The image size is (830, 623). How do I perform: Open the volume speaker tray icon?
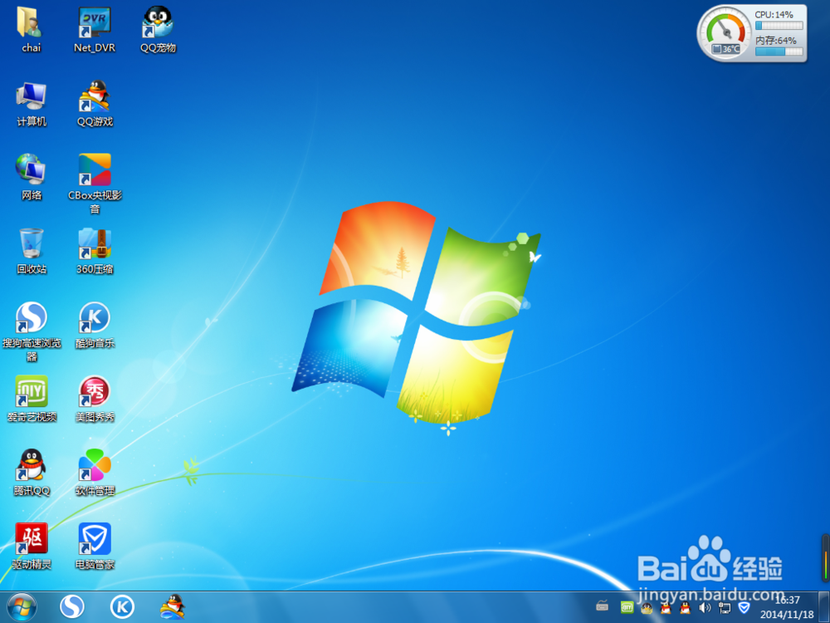click(x=705, y=608)
